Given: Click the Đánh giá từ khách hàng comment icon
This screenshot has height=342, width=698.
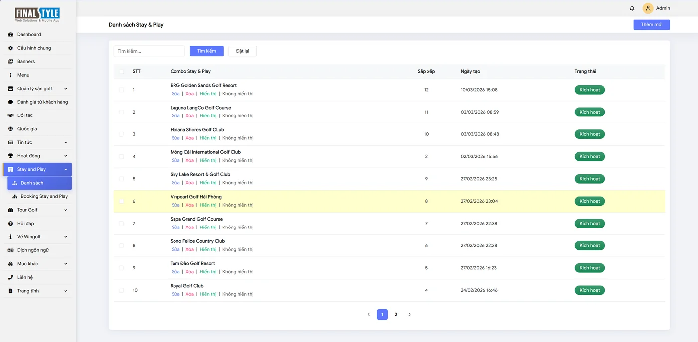Looking at the screenshot, I should click(11, 102).
